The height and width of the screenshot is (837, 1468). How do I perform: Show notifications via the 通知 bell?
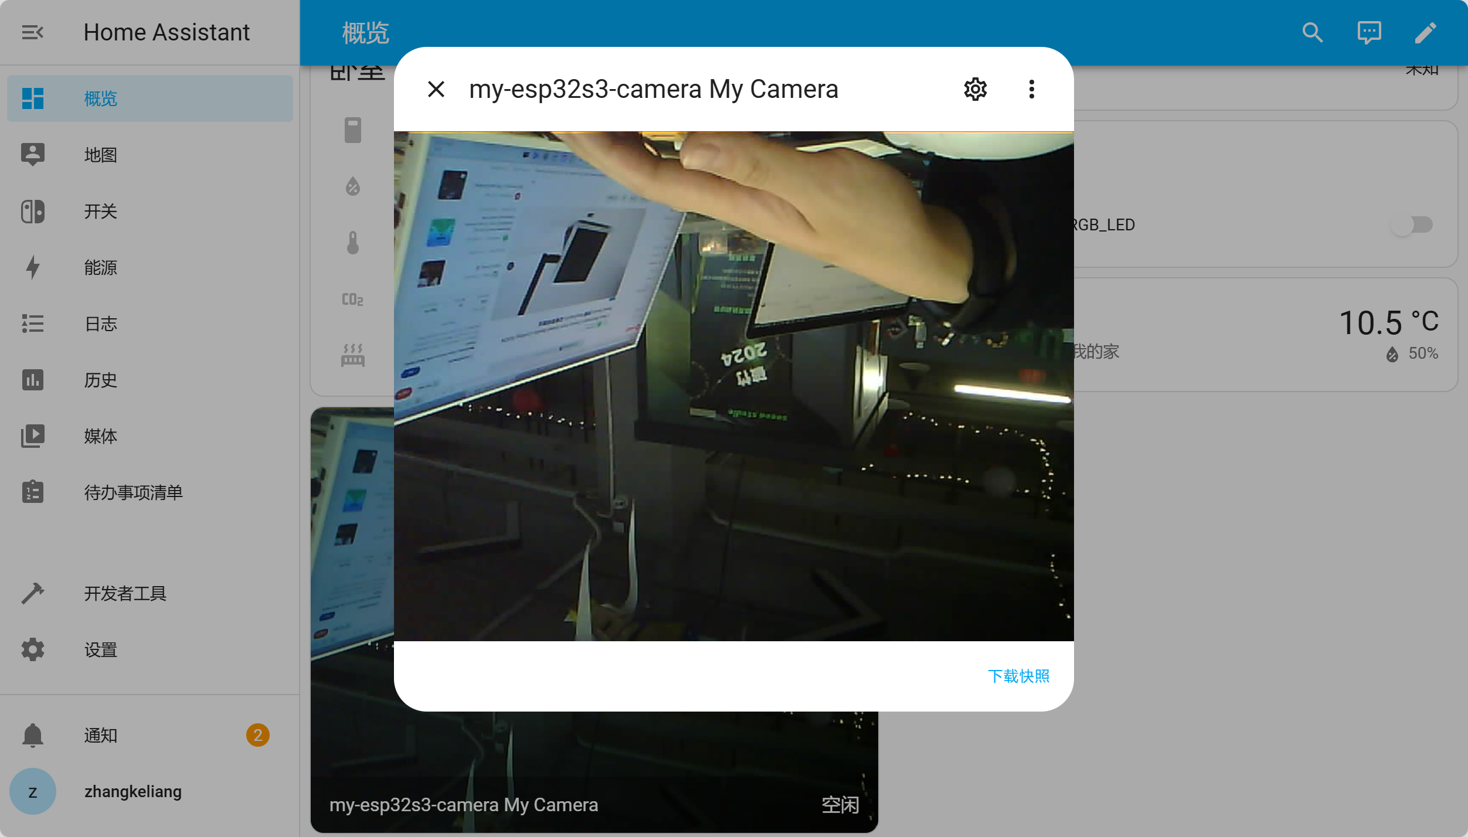(x=33, y=735)
